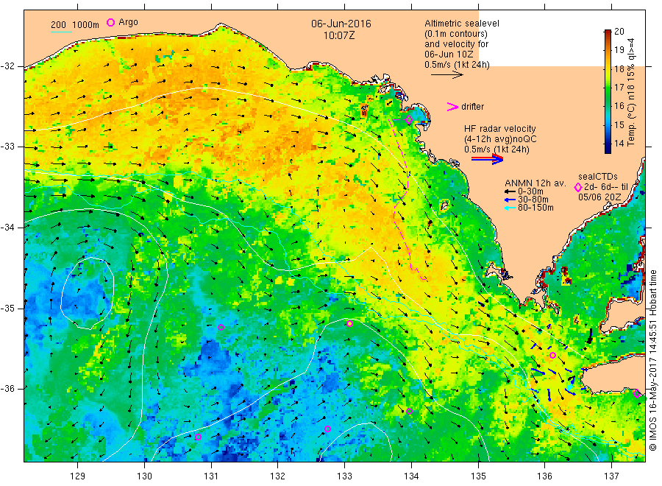Click the altimetric velocity reference arrow
Viewport: 662px width, 486px height.
447,75
